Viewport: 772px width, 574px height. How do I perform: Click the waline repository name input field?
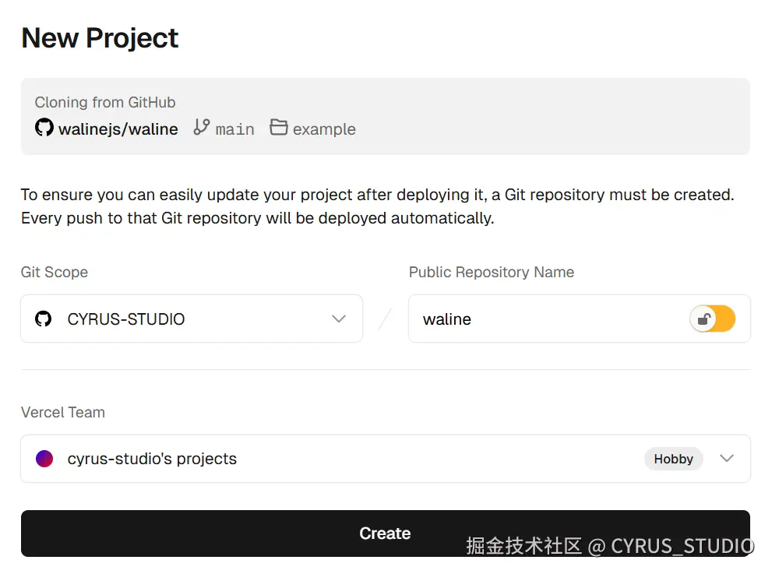pos(545,319)
